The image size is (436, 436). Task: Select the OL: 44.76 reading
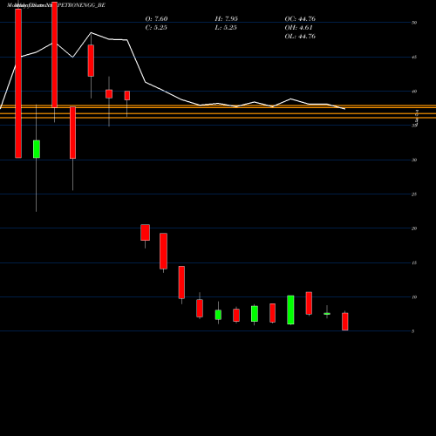(x=300, y=36)
